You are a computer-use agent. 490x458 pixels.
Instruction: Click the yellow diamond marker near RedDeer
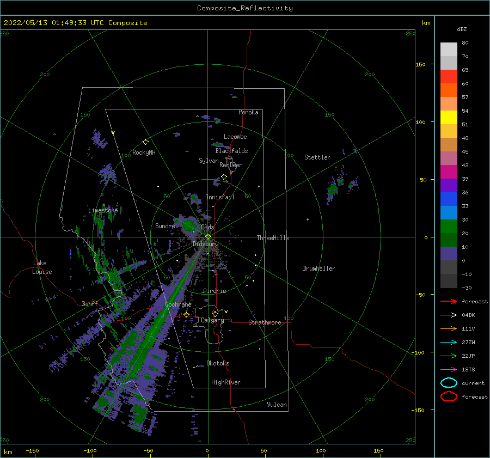pos(224,177)
